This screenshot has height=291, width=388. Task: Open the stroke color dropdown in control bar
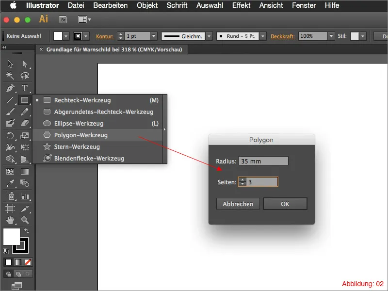click(x=86, y=36)
